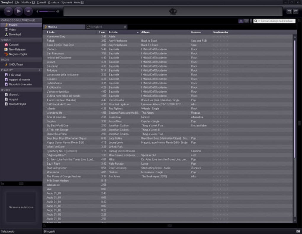Open the left display pane selector icon
The width and height of the screenshot is (302, 234).
pyautogui.click(x=2, y=184)
